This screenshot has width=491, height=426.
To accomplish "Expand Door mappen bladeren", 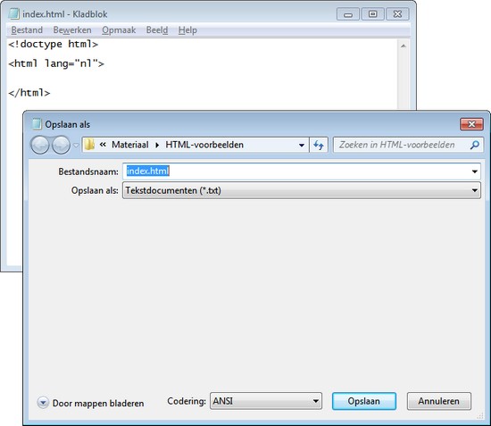I will click(x=90, y=403).
